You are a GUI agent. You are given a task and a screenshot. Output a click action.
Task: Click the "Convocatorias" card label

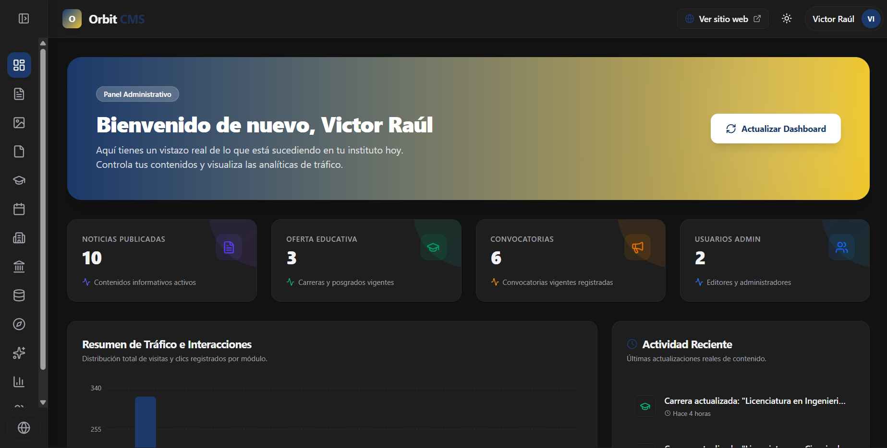tap(522, 239)
